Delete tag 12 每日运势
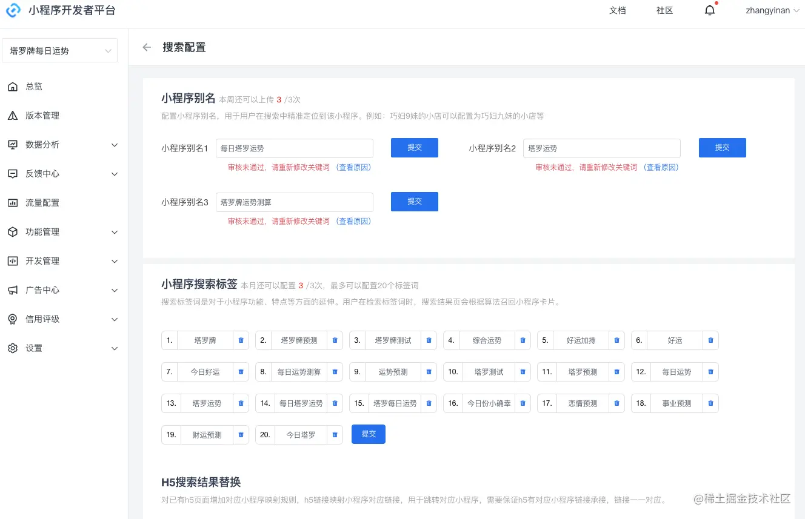 tap(710, 372)
